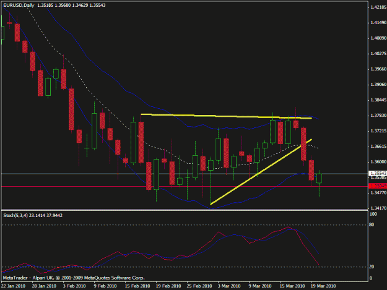387x290 pixels.
Task: Click the red price level tag on axis
Action: tap(378, 186)
